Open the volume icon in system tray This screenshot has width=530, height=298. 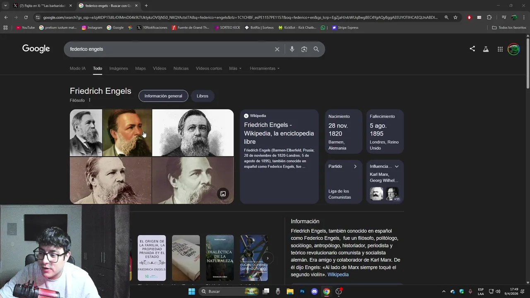[x=498, y=291]
